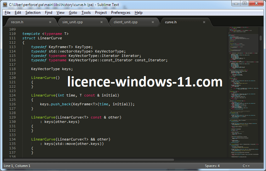Open the Preferences menu
Screen dimensions: 266x171
pos(121,13)
